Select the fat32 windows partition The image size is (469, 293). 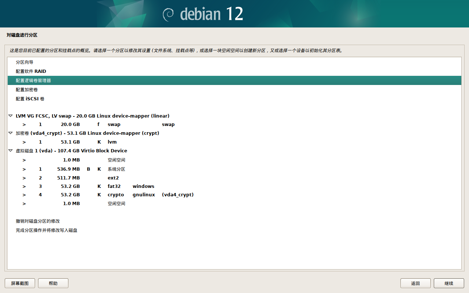coord(234,186)
